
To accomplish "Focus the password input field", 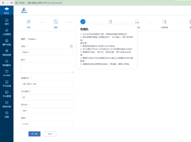I will pos(47,124).
